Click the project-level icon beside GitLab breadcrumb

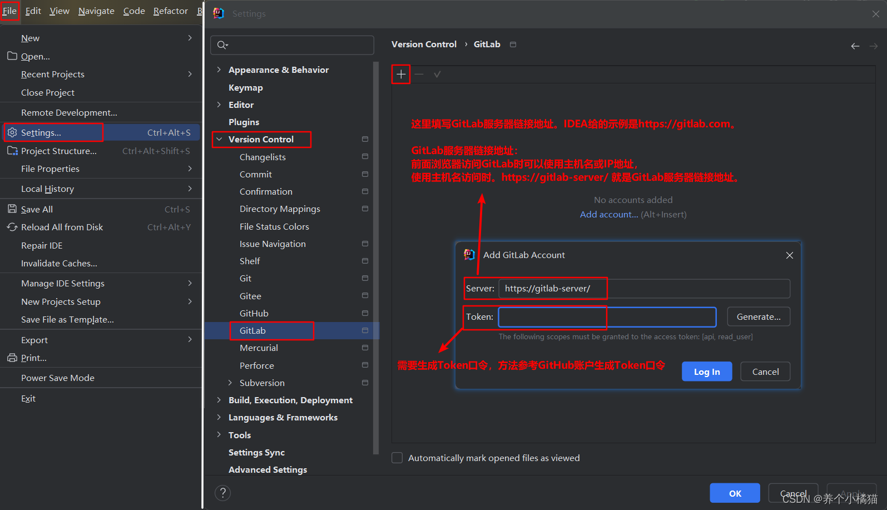(513, 44)
